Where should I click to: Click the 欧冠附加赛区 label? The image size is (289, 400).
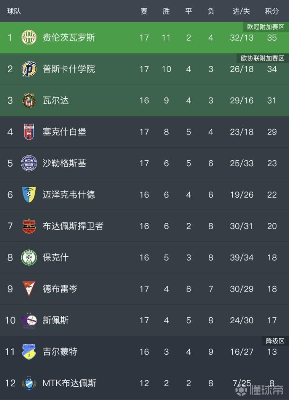(265, 27)
